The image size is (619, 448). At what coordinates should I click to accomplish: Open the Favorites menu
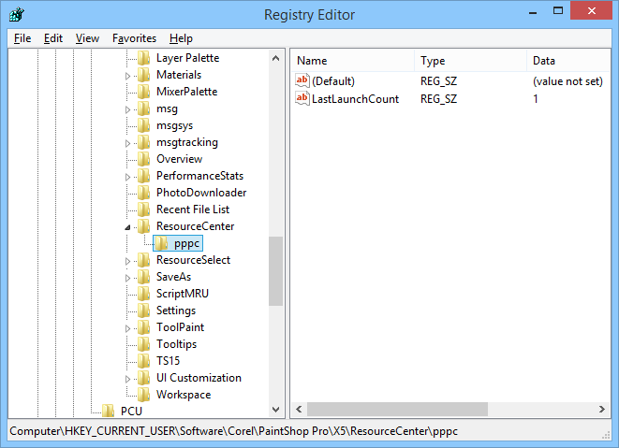[134, 38]
